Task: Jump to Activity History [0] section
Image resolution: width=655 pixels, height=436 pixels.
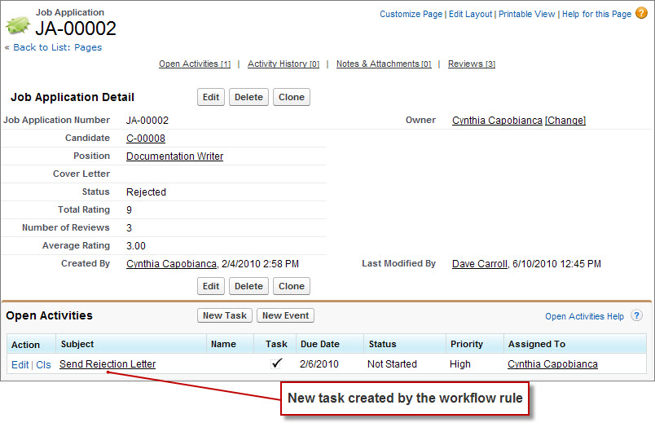Action: 284,64
